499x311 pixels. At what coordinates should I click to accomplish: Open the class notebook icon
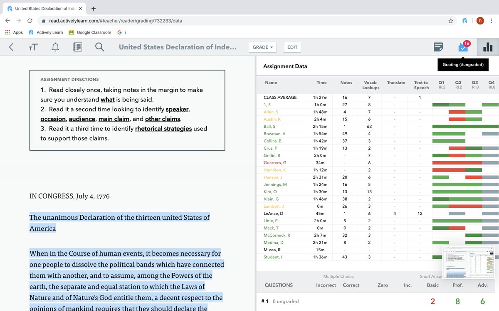point(77,47)
